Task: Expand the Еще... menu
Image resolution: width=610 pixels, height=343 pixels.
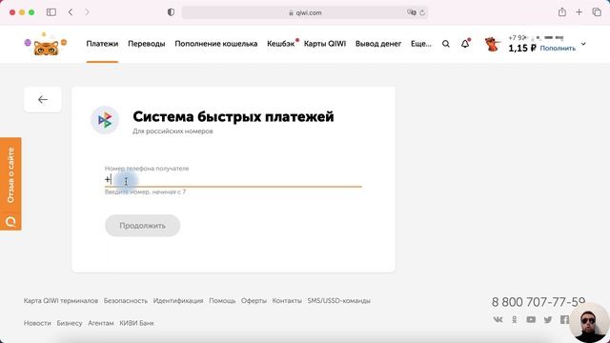Action: 421,44
